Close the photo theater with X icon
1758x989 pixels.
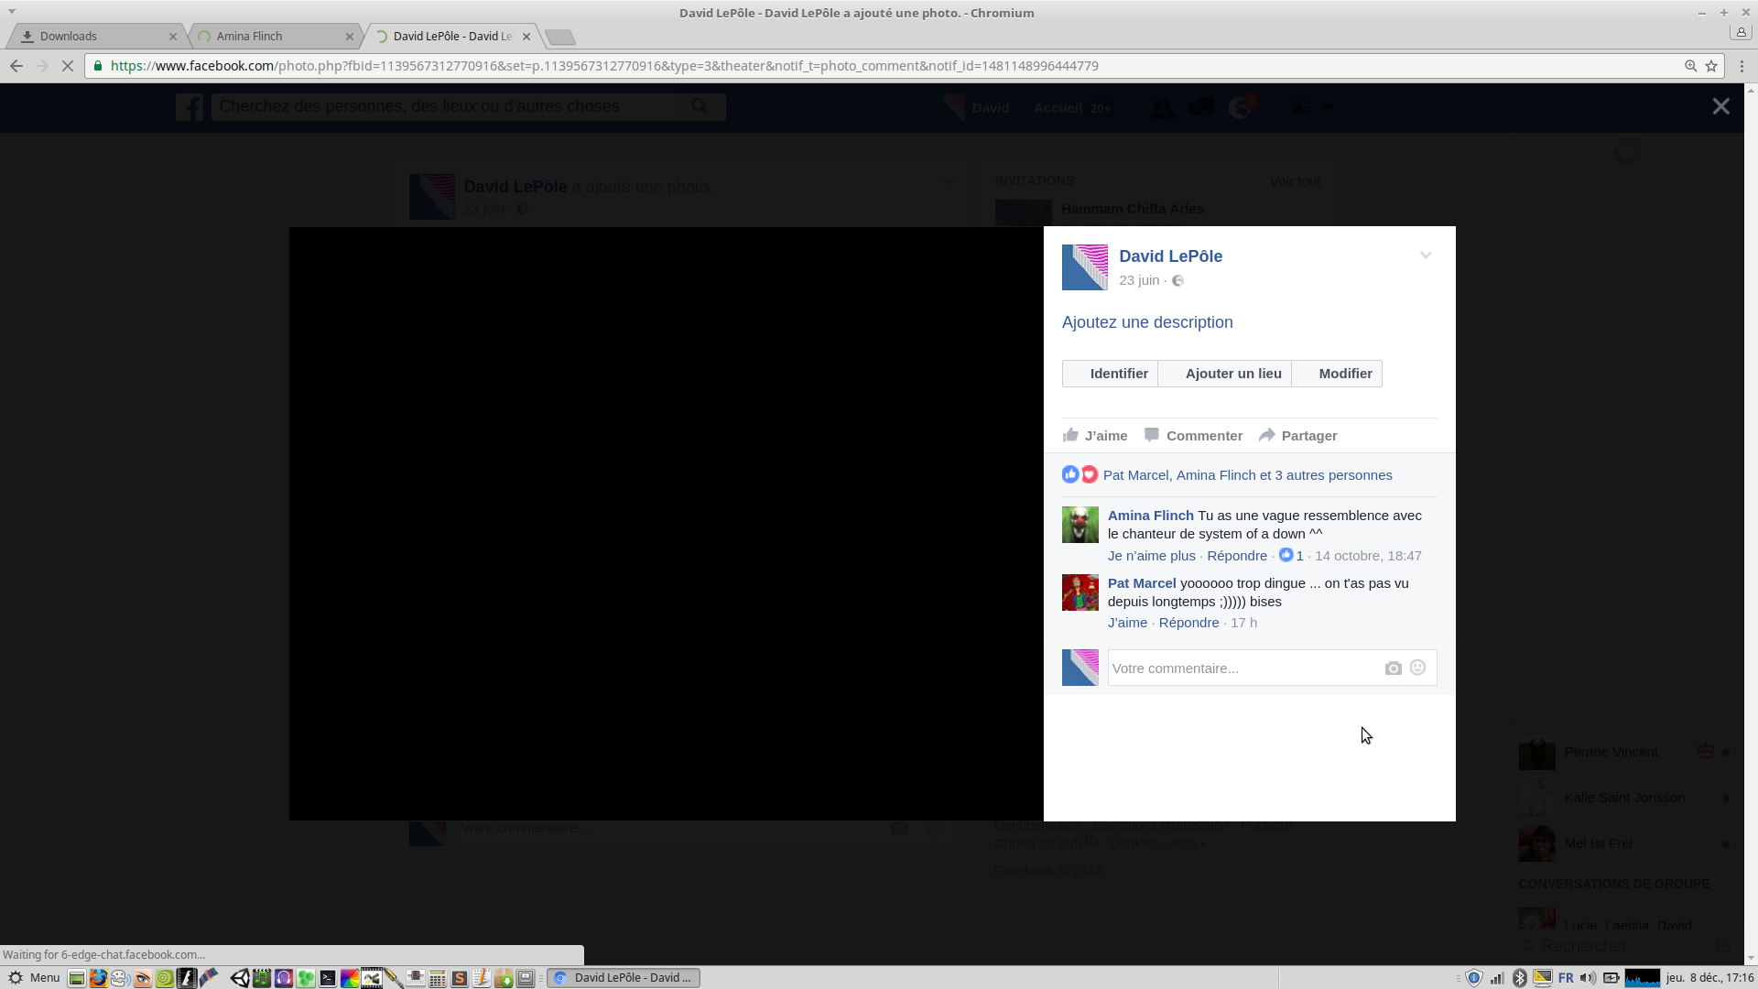tap(1720, 106)
